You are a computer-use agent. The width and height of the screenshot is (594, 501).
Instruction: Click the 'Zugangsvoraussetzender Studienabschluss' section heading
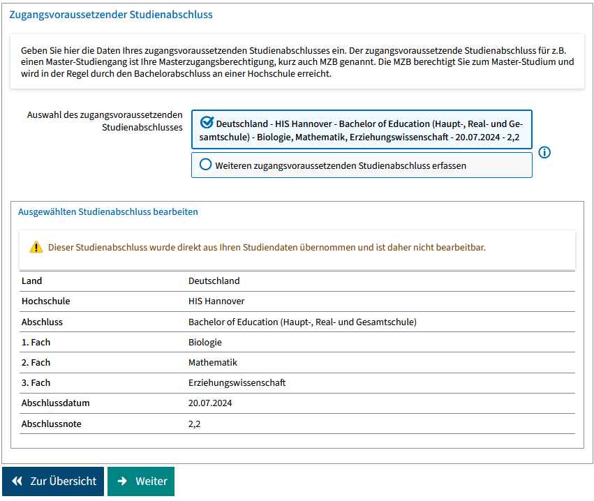111,15
